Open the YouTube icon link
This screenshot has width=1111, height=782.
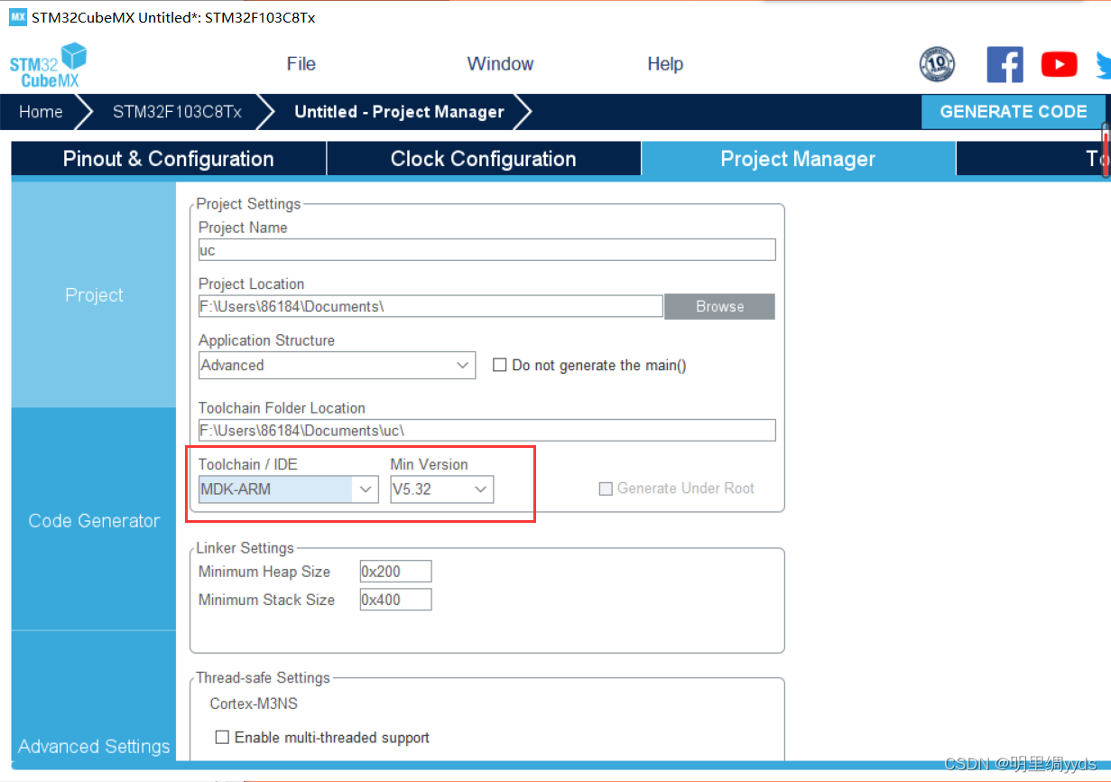1059,64
